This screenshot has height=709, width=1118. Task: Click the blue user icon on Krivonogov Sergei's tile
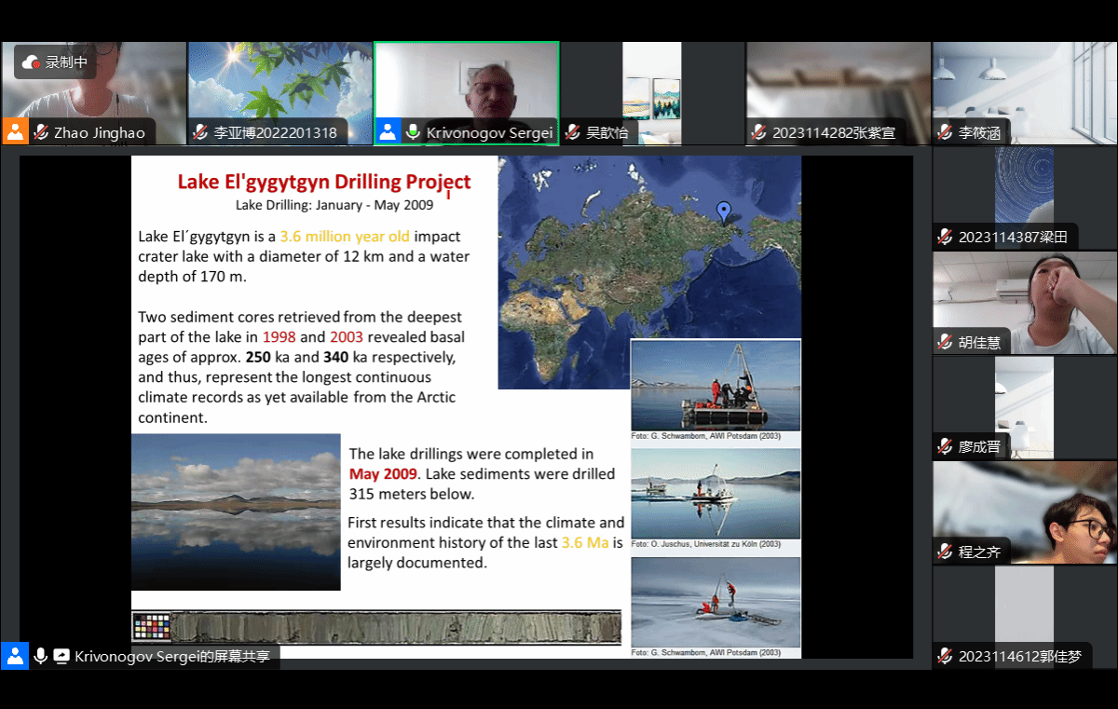[x=388, y=131]
